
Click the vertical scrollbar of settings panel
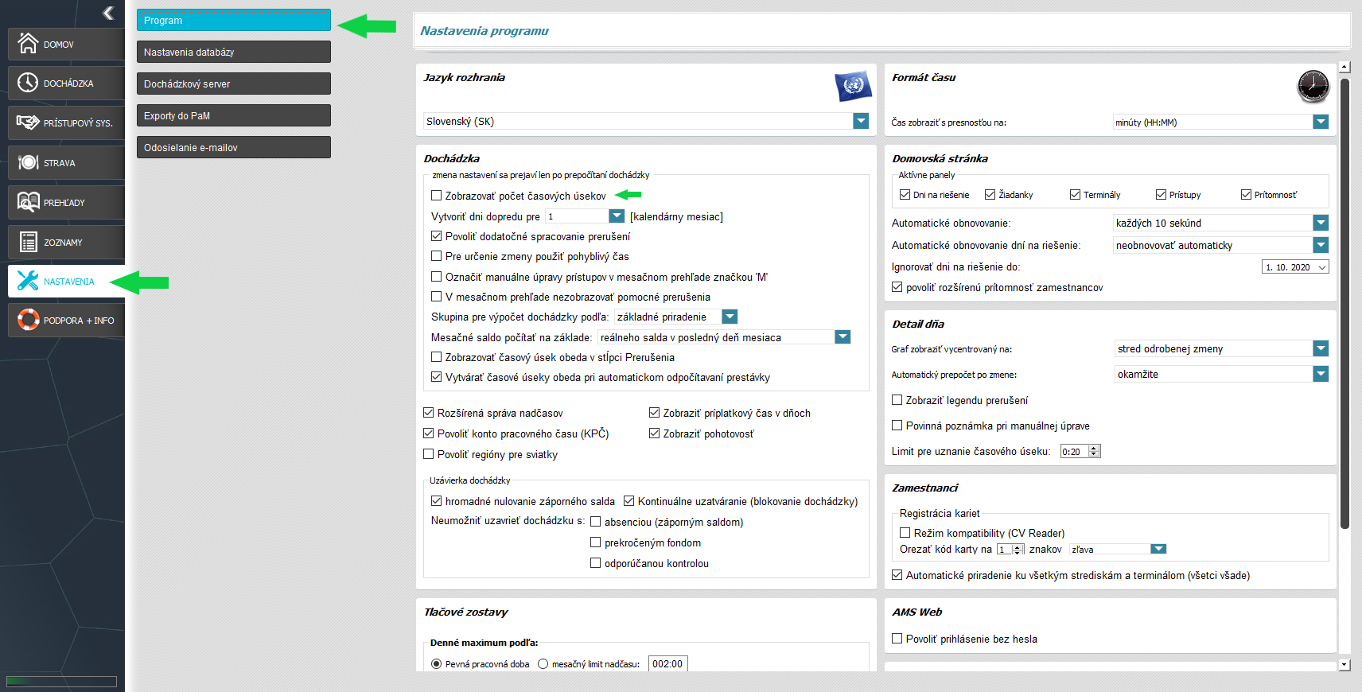coord(1344,302)
